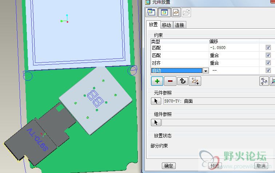Screen dimensions: 275x173
Task: Cancel placement with 取消 button
Action: click(x=261, y=166)
